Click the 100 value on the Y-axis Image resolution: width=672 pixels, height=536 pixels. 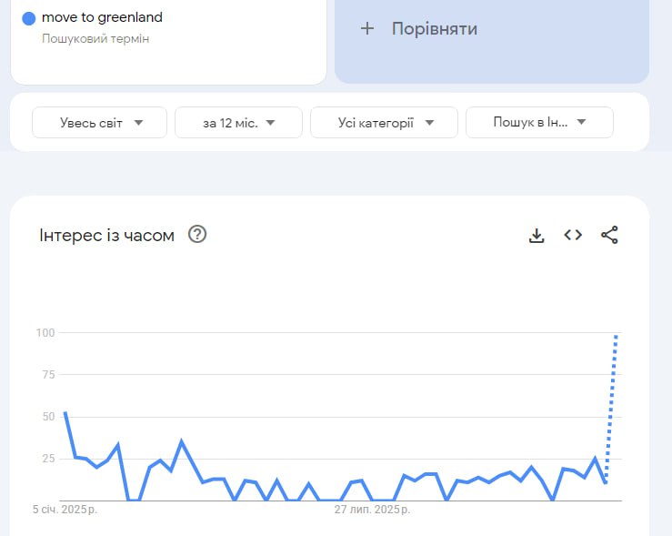coord(45,333)
